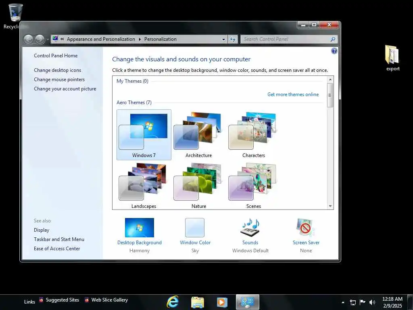This screenshot has width=413, height=310.
Task: Click the network tray icon
Action: [353, 302]
